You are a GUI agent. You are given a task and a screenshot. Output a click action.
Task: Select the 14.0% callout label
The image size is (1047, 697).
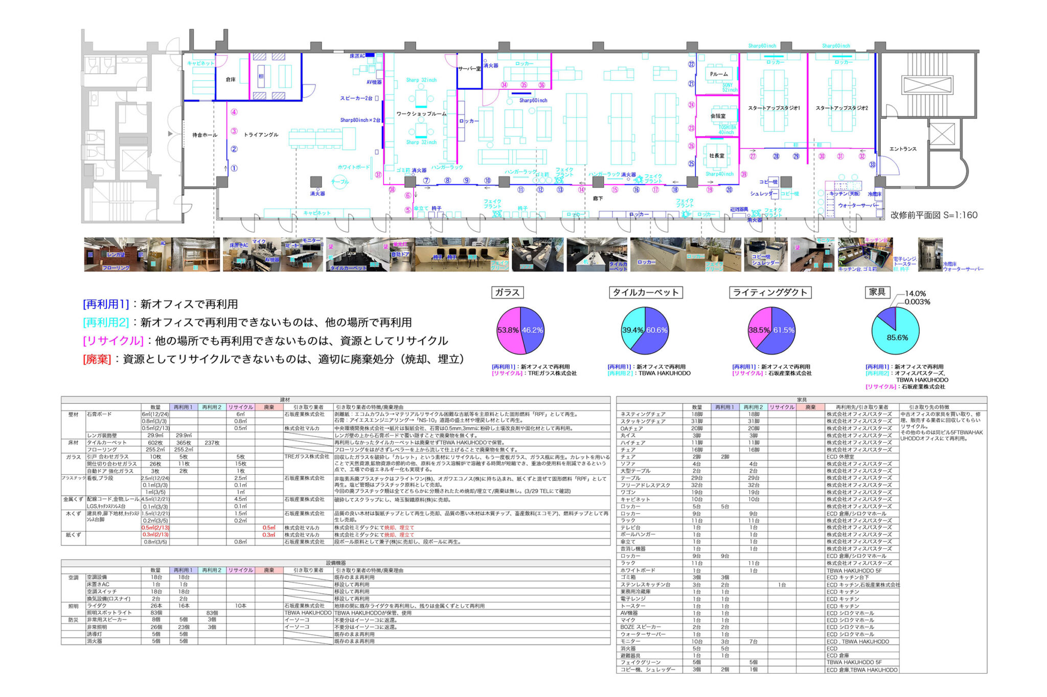[x=916, y=294]
